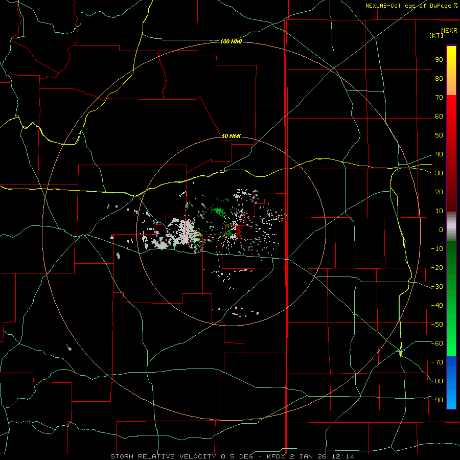The image size is (460, 460).
Task: Click the -10 value on the velocity scale
Action: 437,249
